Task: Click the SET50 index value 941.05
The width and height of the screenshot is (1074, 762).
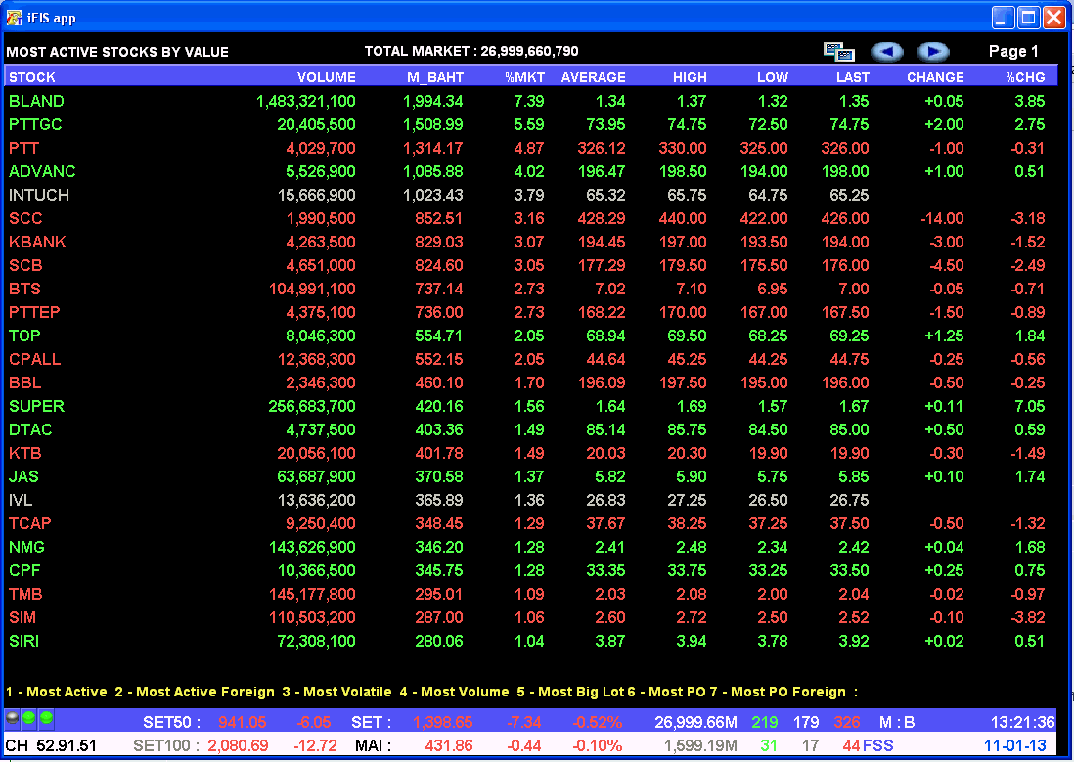Action: point(243,722)
